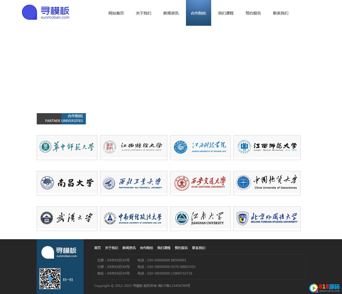Open the 江西师范大学 logo card

[267, 148]
